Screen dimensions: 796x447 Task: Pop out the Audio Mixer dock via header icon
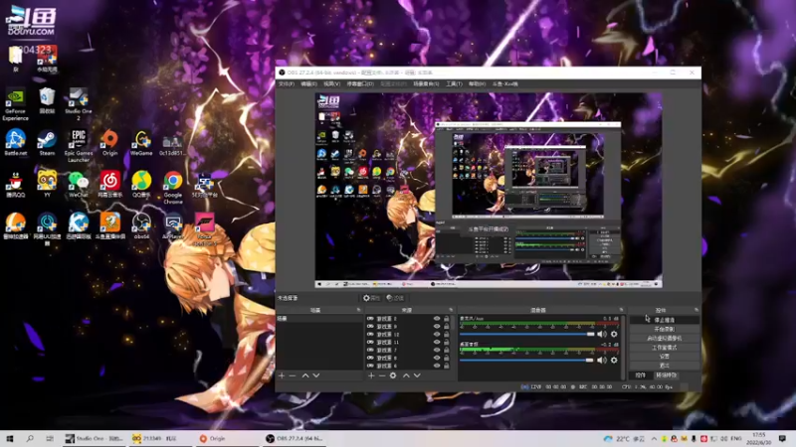tap(621, 310)
